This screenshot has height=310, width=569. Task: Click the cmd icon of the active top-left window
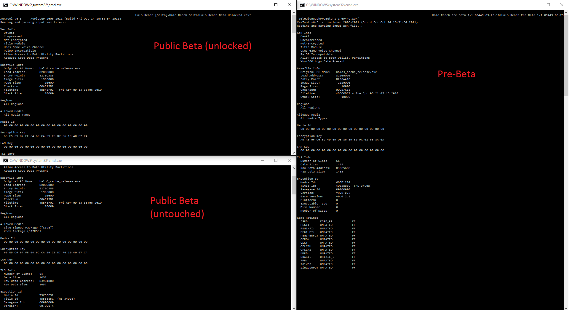[x=5, y=5]
